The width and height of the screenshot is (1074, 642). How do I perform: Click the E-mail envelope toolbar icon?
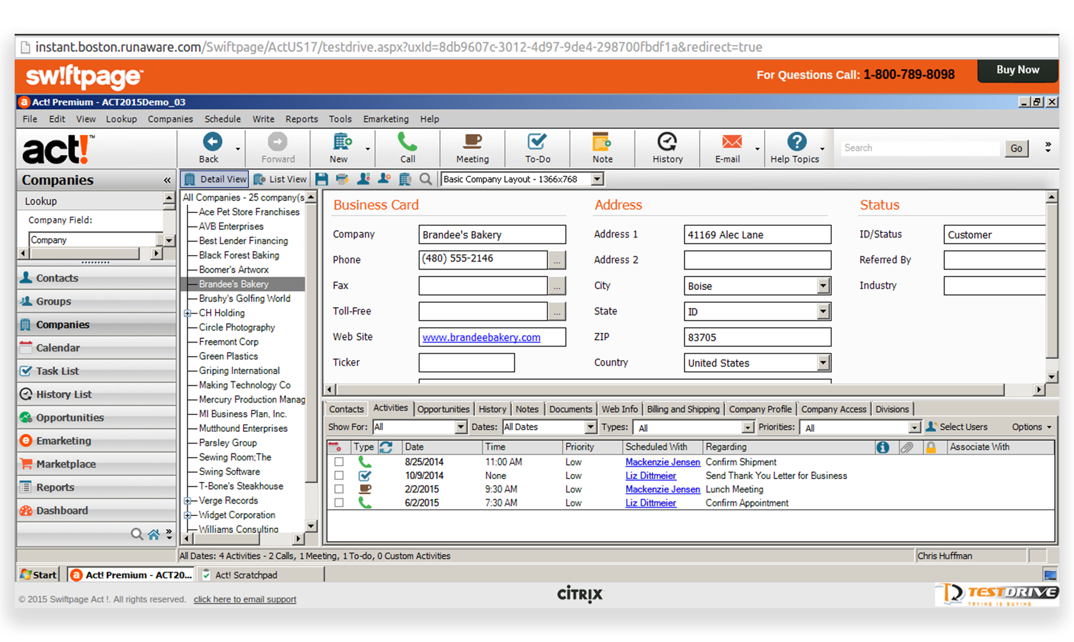[731, 142]
